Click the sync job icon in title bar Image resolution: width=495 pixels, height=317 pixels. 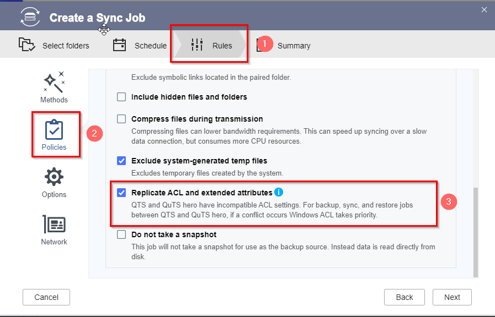(29, 17)
